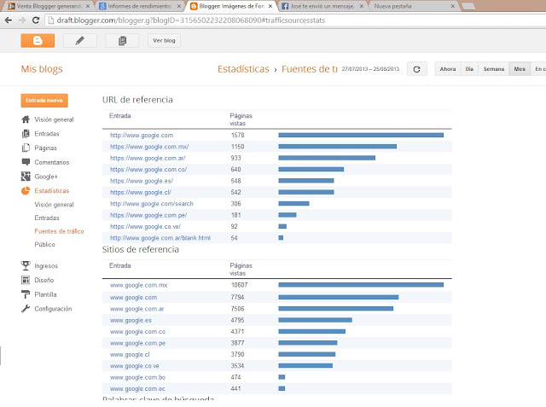
Task: Click the https://www.google.cl/ referrer link
Action: 140,192
